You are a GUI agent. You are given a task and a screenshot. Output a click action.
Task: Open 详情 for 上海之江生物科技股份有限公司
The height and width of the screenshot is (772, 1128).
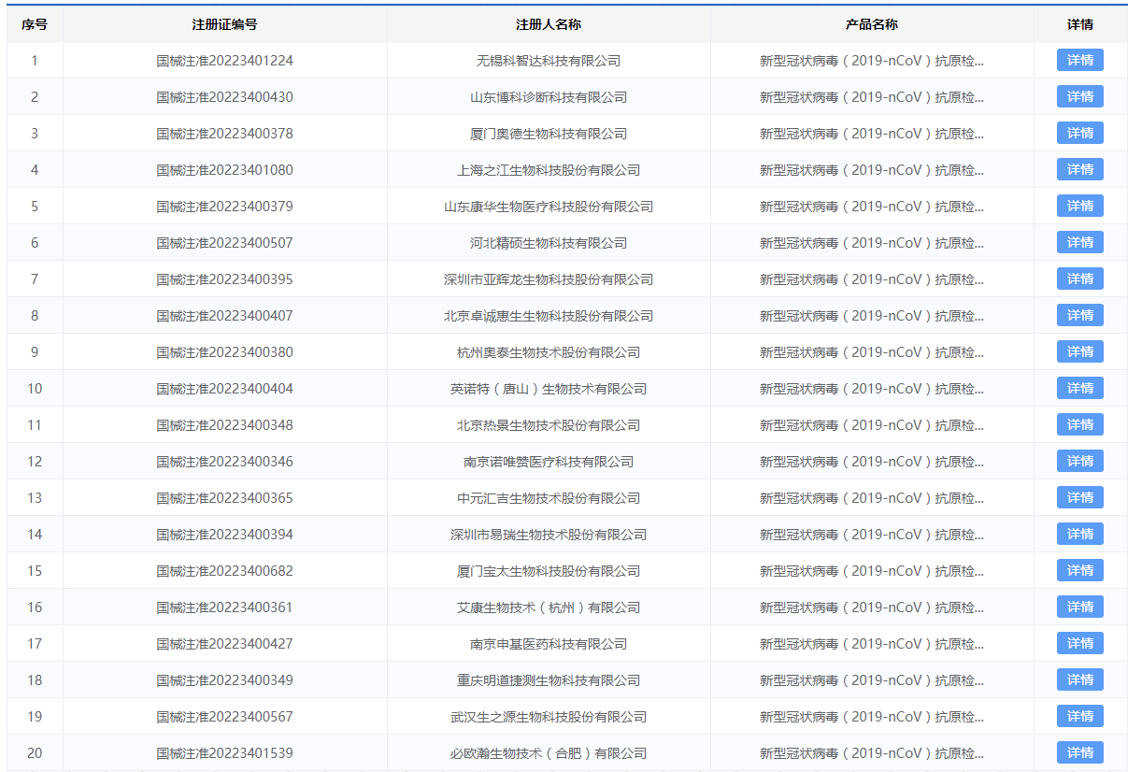click(x=1079, y=170)
